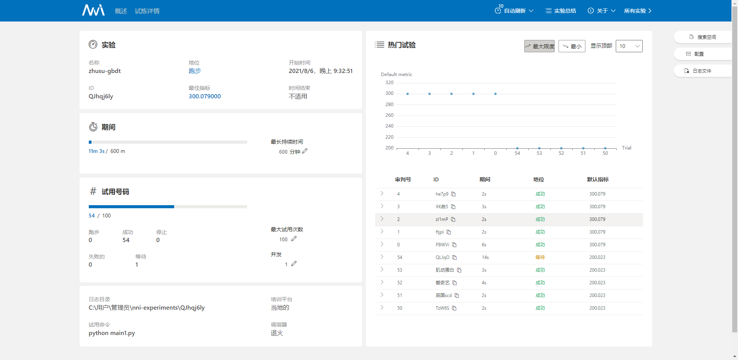Edit max trial number 100
This screenshot has height=360, width=738.
294,239
